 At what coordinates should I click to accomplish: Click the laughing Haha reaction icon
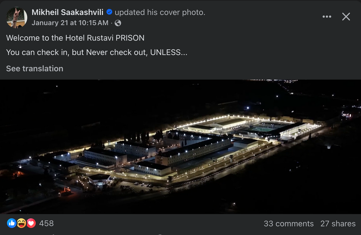tap(22, 223)
